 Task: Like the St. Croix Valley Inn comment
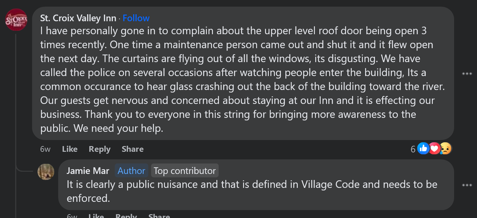pyautogui.click(x=70, y=149)
